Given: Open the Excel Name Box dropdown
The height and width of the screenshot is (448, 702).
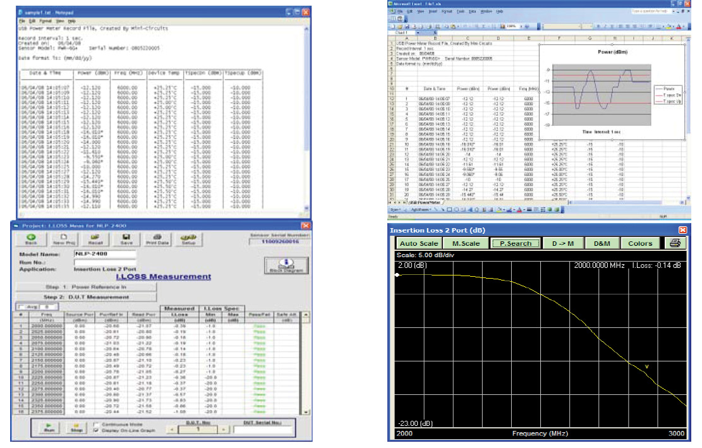Looking at the screenshot, I should tap(418, 33).
